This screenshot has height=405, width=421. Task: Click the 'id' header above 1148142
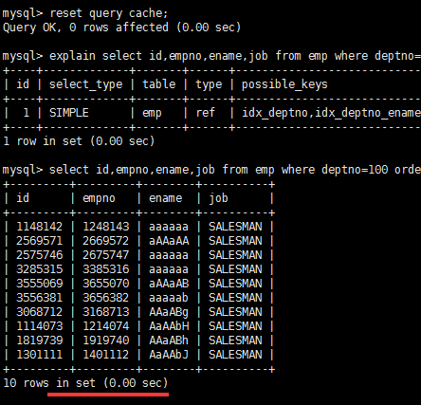click(23, 198)
